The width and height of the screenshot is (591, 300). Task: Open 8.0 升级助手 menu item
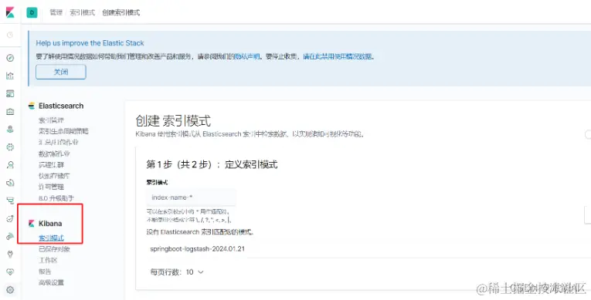(x=56, y=198)
